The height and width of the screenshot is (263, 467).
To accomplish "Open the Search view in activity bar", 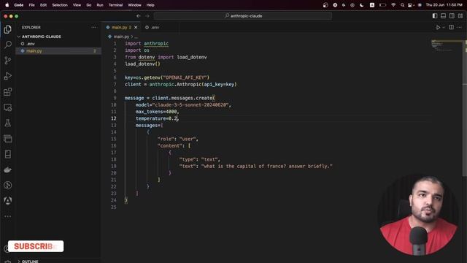I will tap(8, 45).
